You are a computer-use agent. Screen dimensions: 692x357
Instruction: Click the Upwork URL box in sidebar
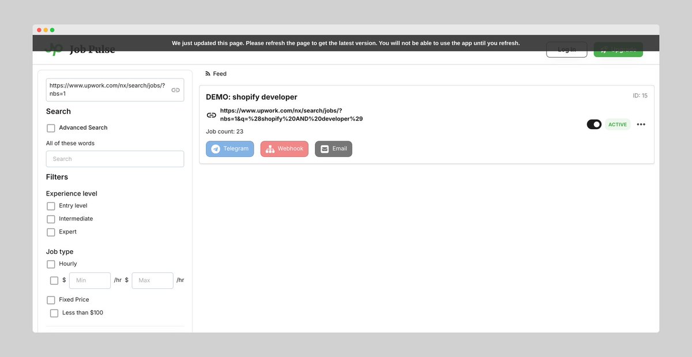[x=115, y=90]
